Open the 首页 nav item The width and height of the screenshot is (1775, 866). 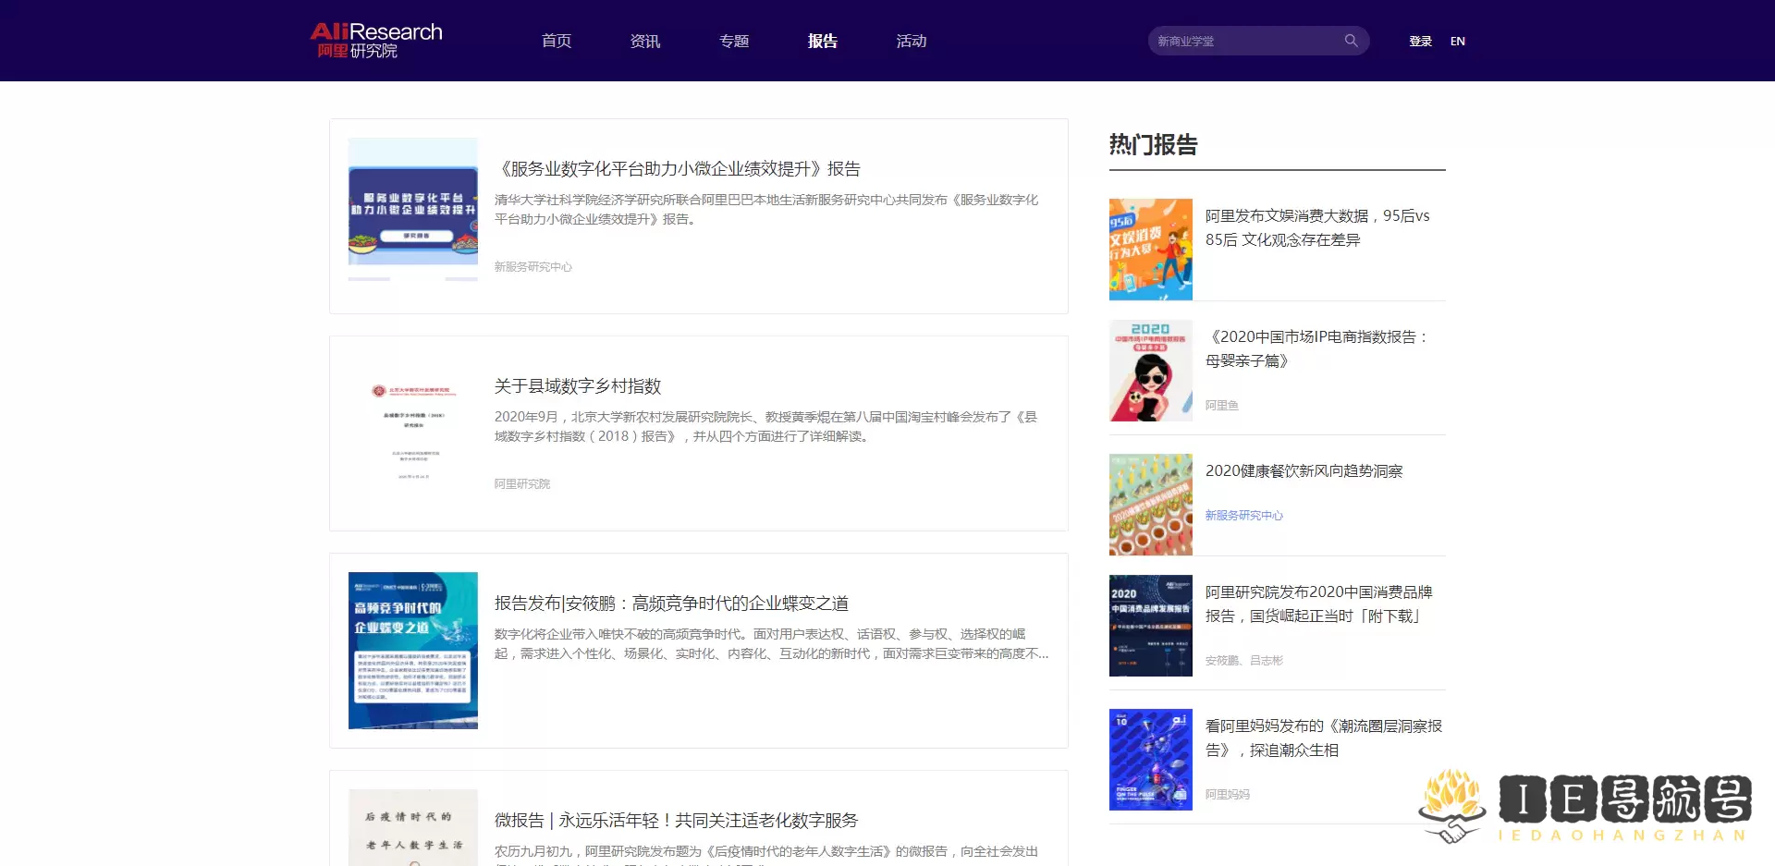(557, 41)
